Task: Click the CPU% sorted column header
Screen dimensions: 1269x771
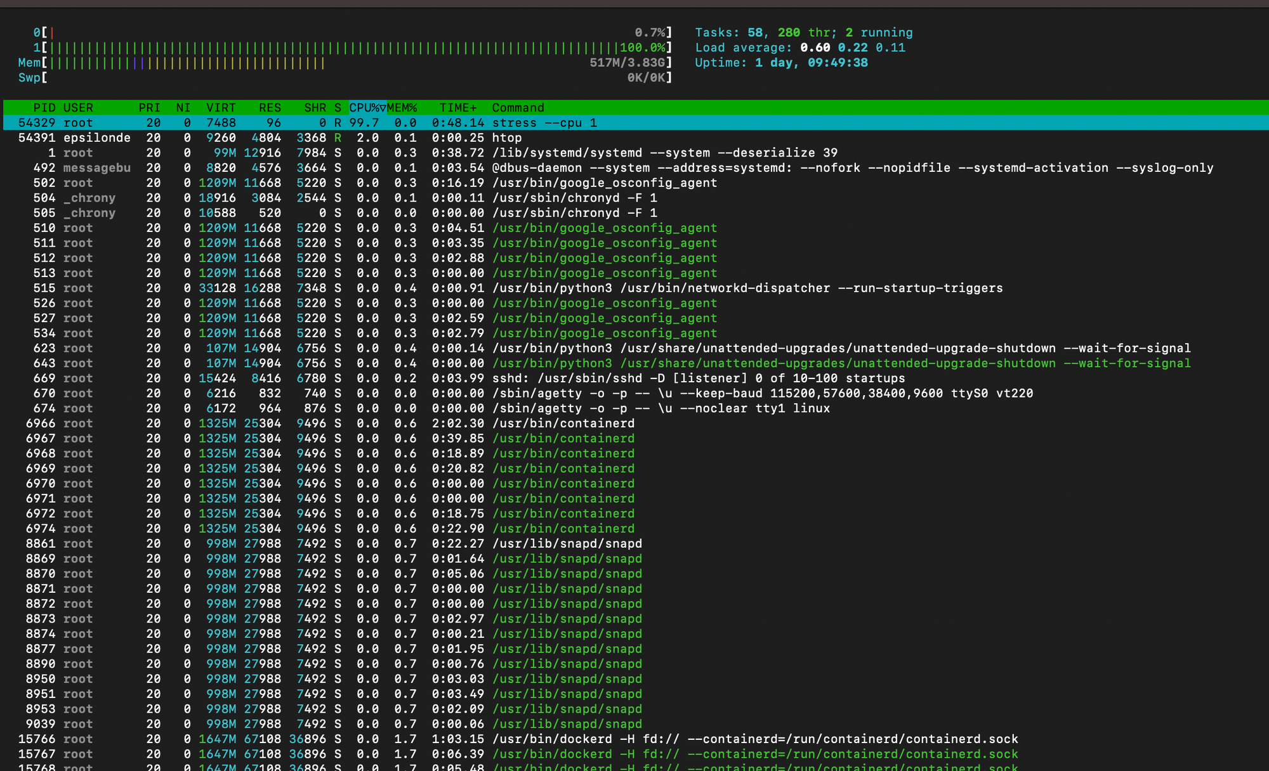Action: (367, 108)
